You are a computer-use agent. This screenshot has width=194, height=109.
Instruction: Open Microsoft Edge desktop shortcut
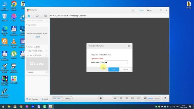5,31
